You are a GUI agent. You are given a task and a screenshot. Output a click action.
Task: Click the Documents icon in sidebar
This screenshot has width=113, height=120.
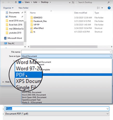[7, 13]
